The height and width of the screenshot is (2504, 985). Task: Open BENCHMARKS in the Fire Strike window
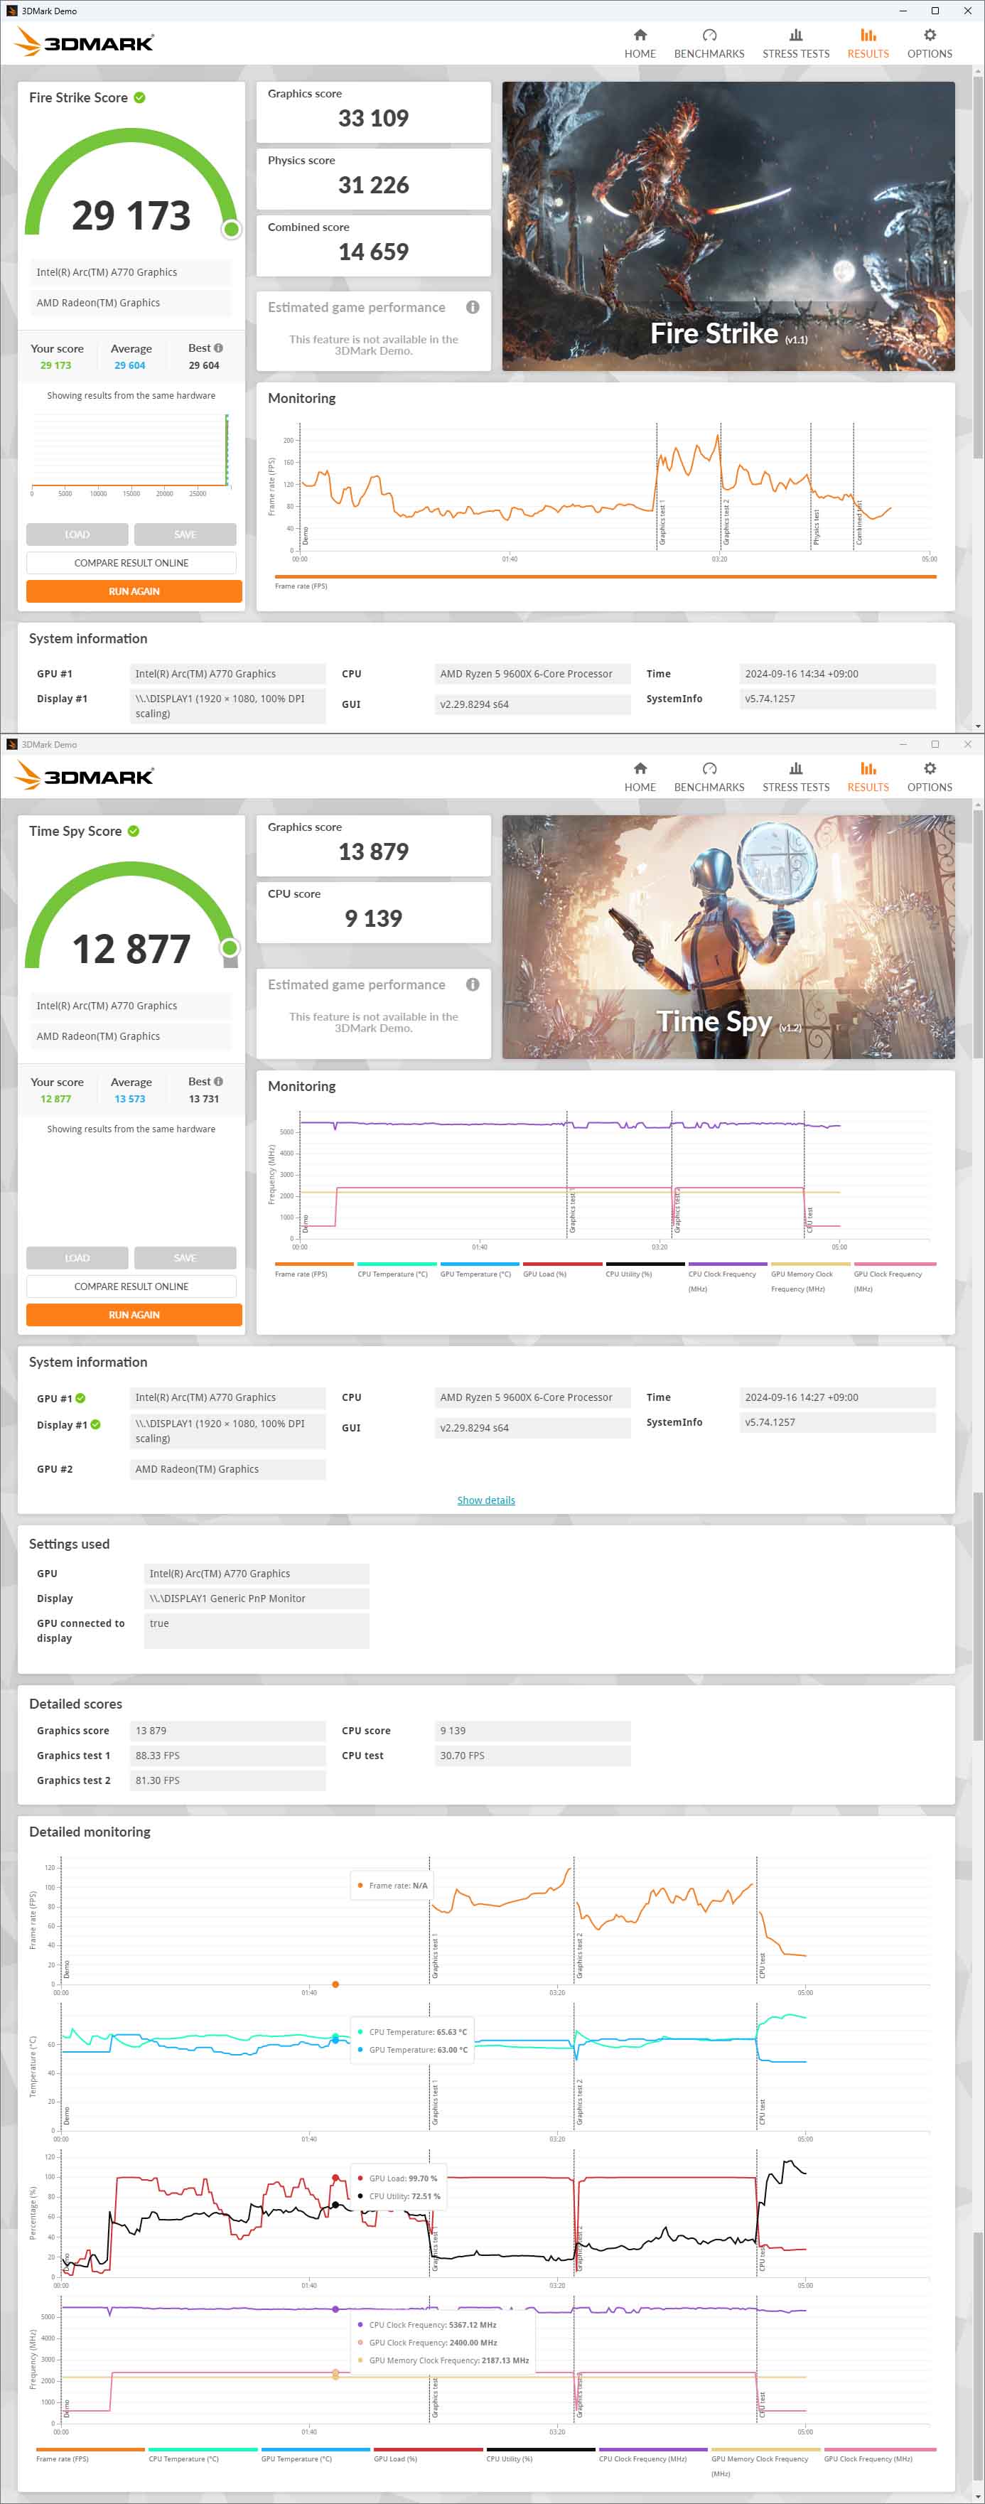click(709, 44)
